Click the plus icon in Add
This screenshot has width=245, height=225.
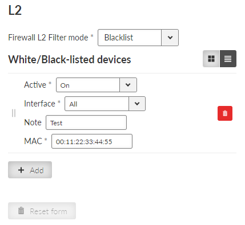pyautogui.click(x=21, y=170)
